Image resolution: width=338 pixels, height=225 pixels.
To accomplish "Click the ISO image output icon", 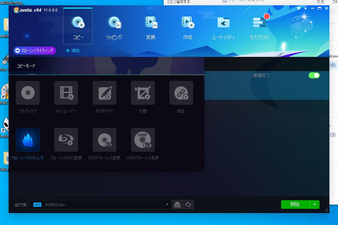I will click(x=177, y=205).
